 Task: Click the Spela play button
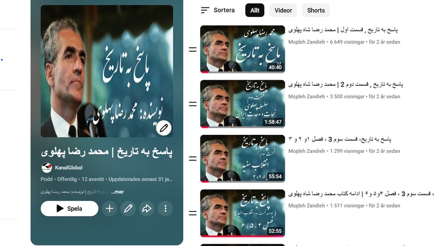(x=70, y=208)
